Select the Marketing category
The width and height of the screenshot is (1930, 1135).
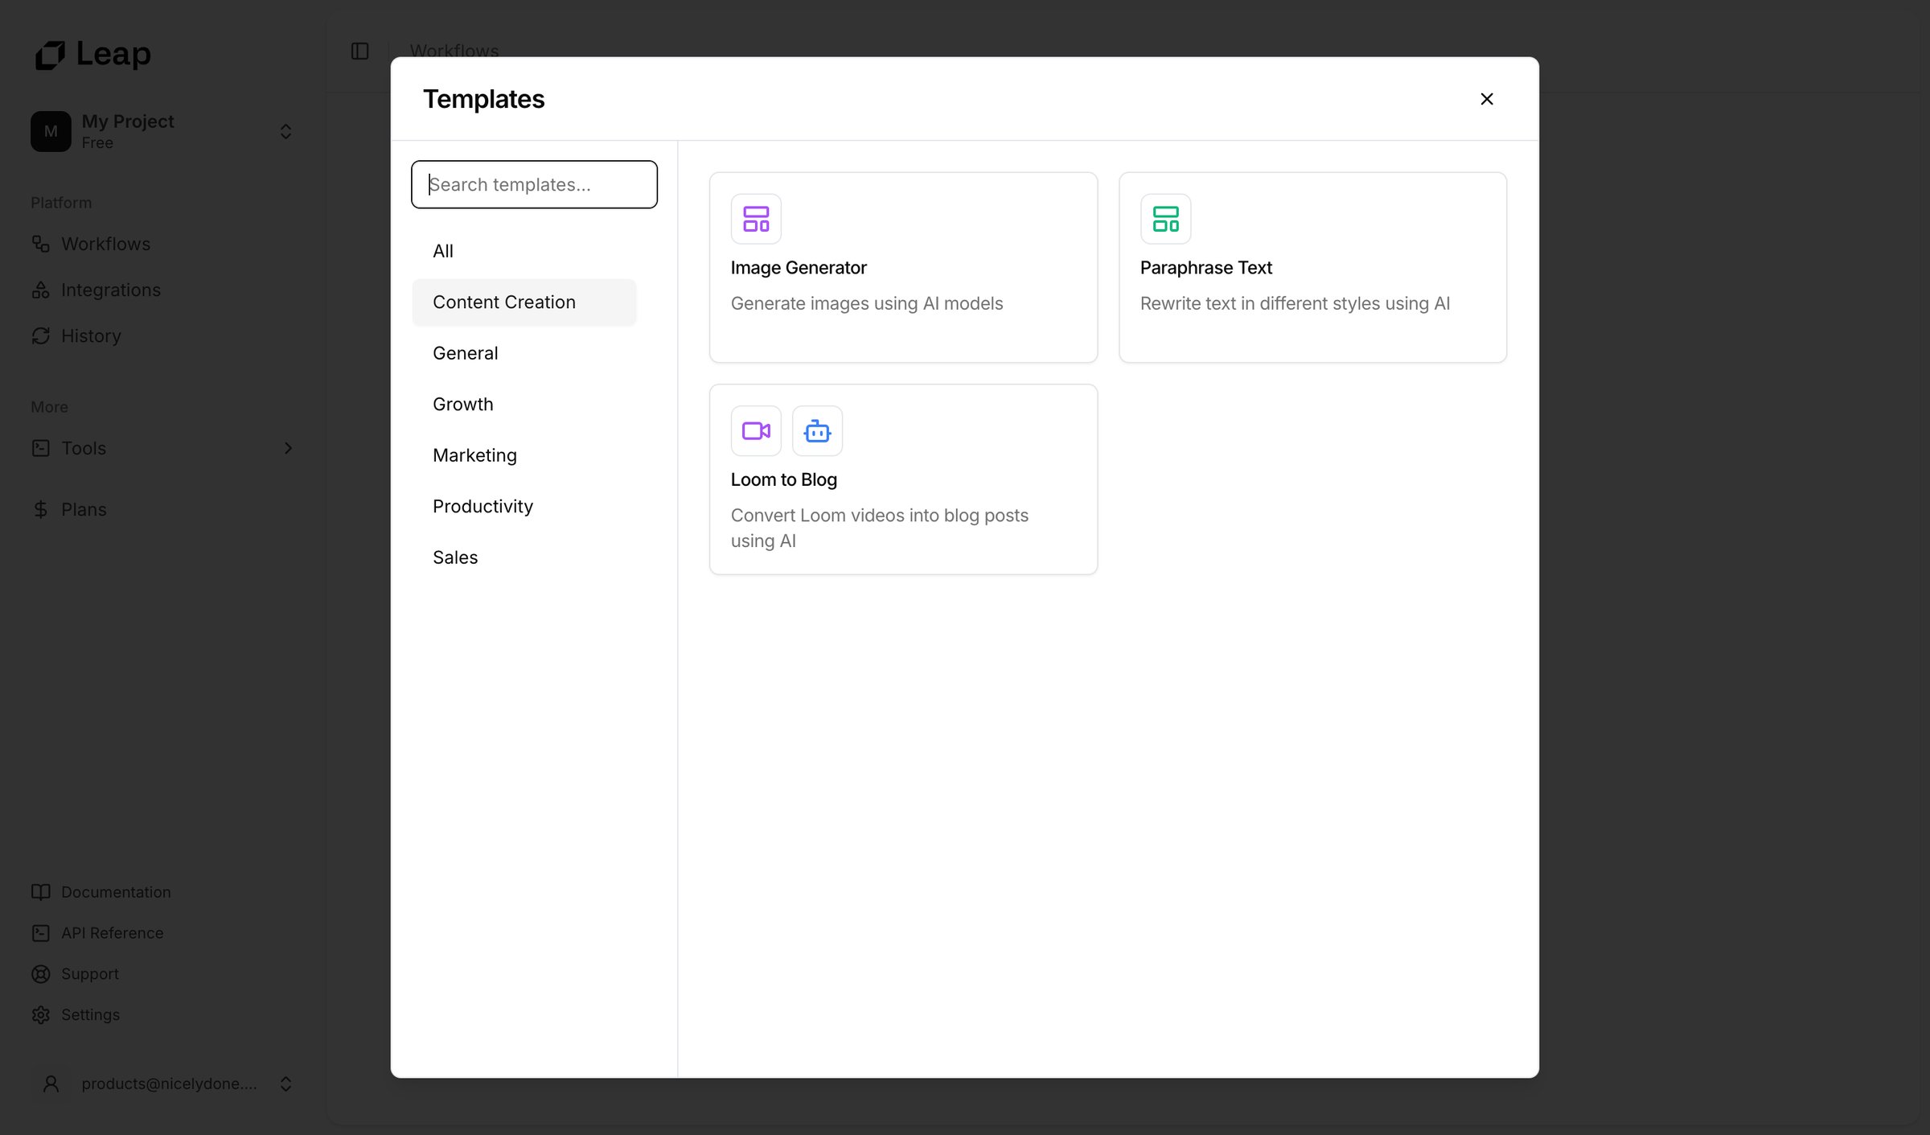pos(524,455)
